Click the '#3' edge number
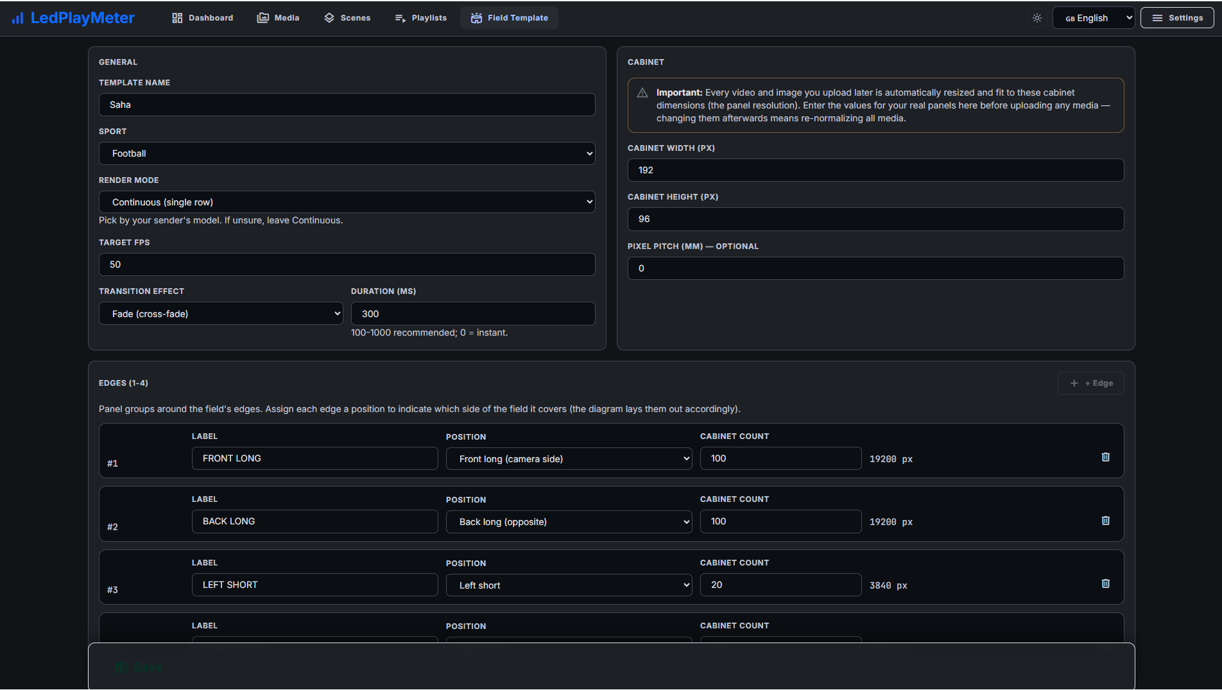Viewport: 1222px width, 690px height. [112, 590]
